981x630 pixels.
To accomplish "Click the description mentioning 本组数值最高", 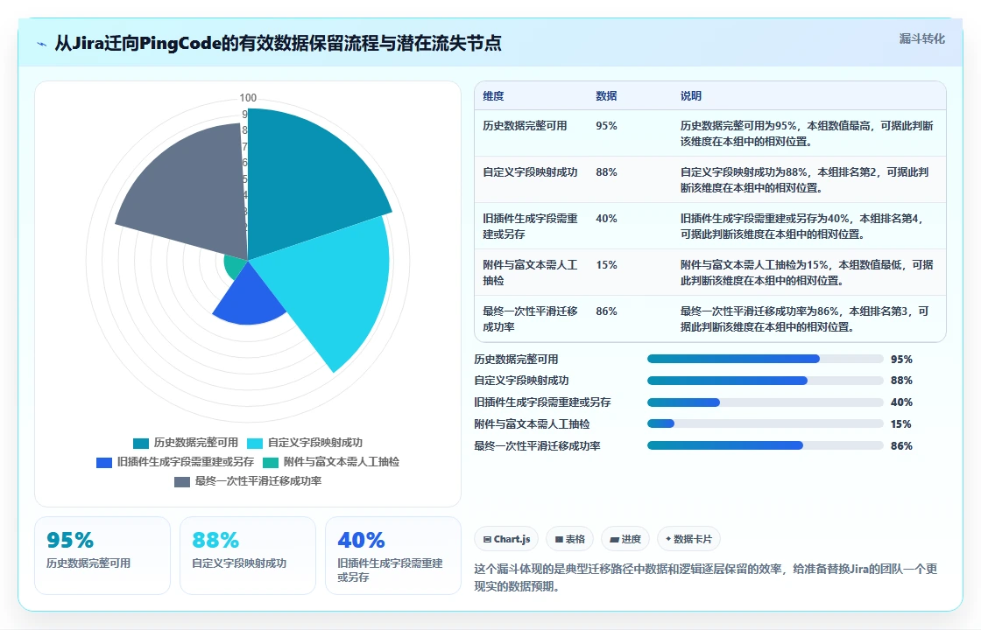I will pyautogui.click(x=807, y=133).
